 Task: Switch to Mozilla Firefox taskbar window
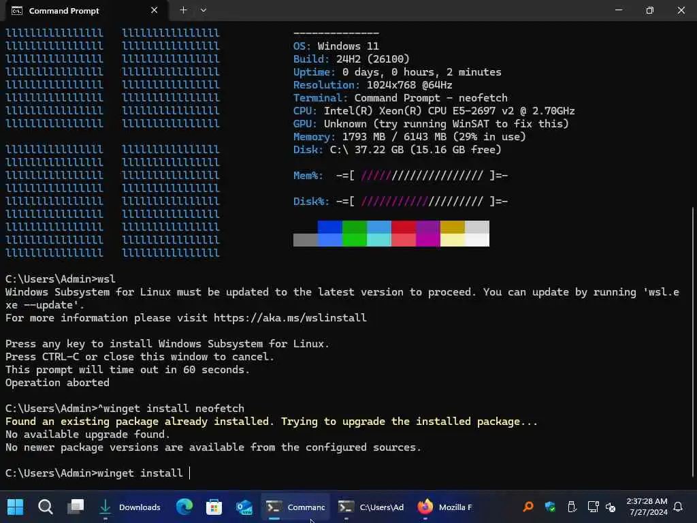[444, 507]
